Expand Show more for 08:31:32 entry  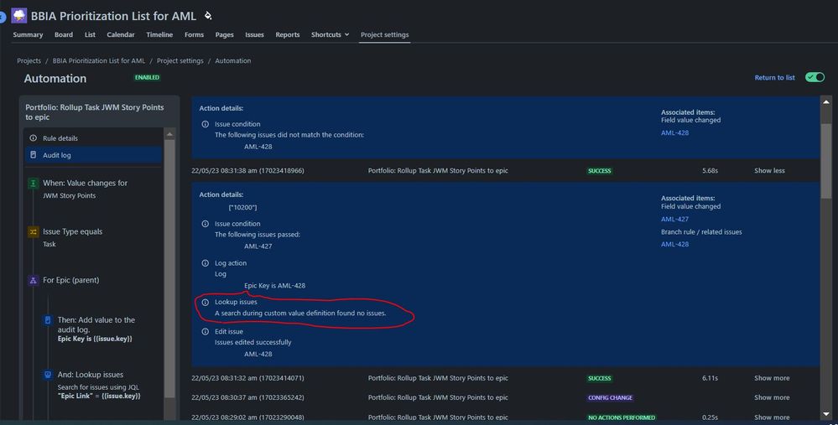click(x=771, y=378)
